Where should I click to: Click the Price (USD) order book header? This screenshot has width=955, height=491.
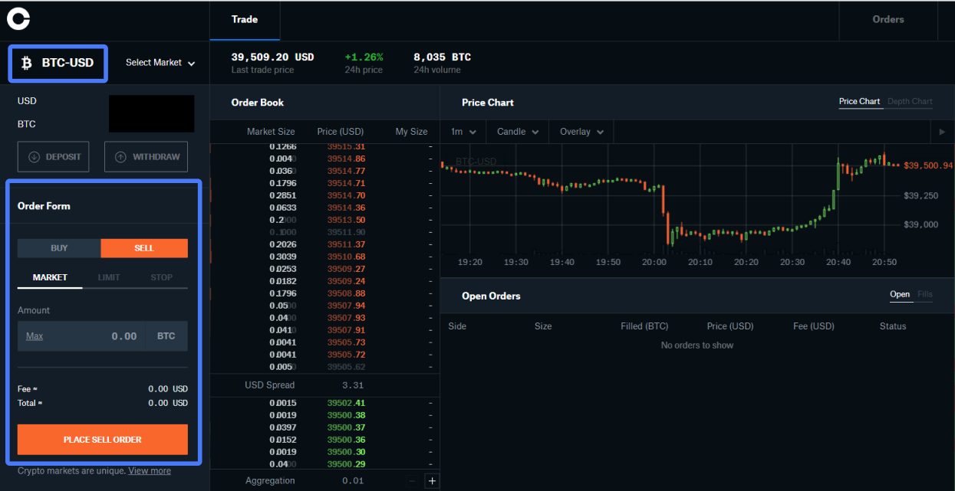tap(341, 132)
